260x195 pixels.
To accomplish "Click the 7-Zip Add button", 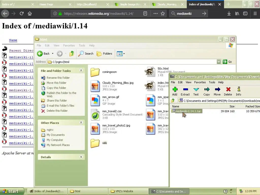I will (175, 91).
